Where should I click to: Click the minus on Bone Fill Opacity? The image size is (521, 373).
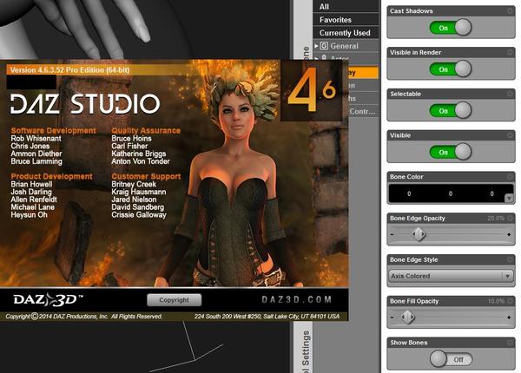[392, 317]
